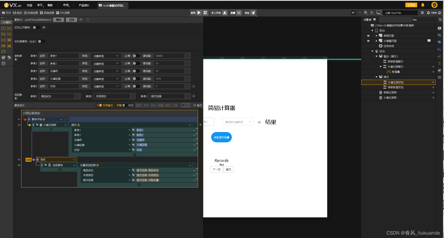Click the preview play icon
Viewport: 444px width, 238px height.
(x=199, y=13)
